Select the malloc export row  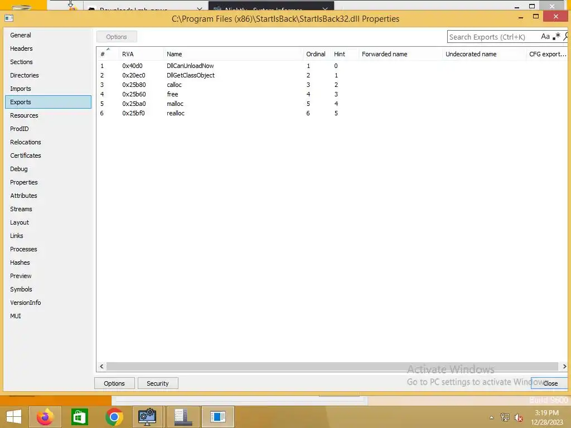(332, 104)
